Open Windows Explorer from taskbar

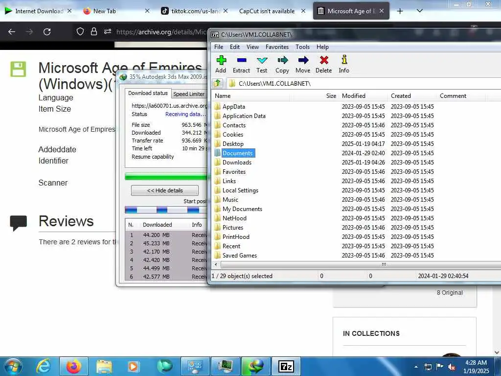pyautogui.click(x=104, y=366)
